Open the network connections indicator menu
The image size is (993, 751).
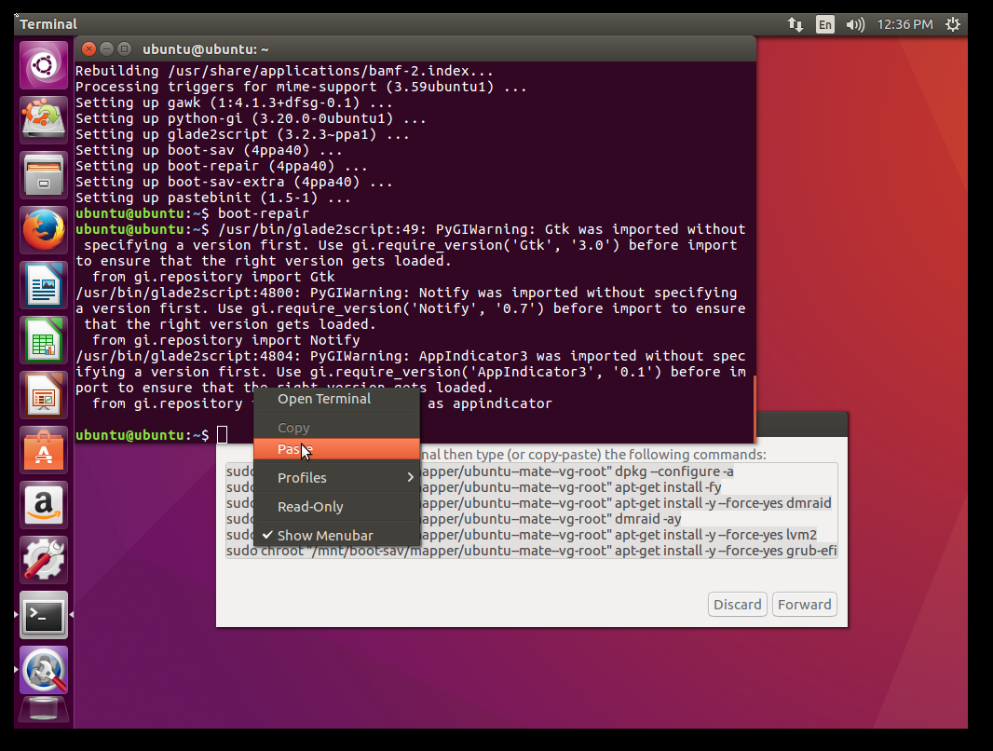tap(795, 24)
